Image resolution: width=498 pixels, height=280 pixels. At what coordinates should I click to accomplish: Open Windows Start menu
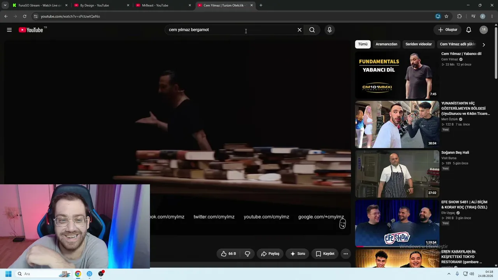[8, 274]
